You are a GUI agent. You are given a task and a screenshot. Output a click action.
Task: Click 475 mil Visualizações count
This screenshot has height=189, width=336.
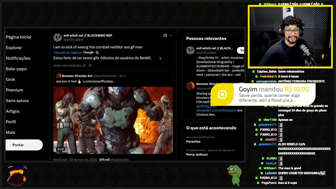pyautogui.click(x=114, y=160)
